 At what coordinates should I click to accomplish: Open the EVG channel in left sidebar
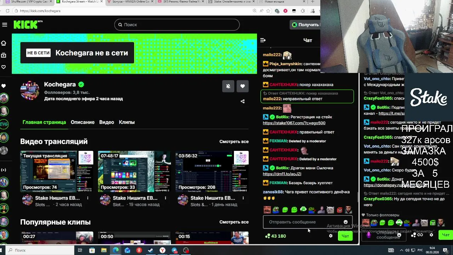pyautogui.click(x=4, y=124)
